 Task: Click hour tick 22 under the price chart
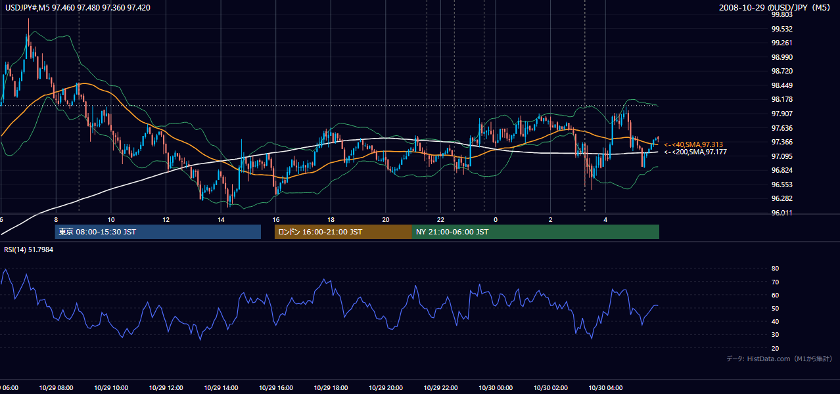pyautogui.click(x=440, y=219)
